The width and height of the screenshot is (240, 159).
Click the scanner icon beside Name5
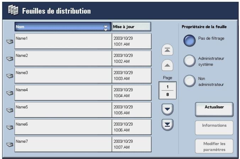click(10, 110)
